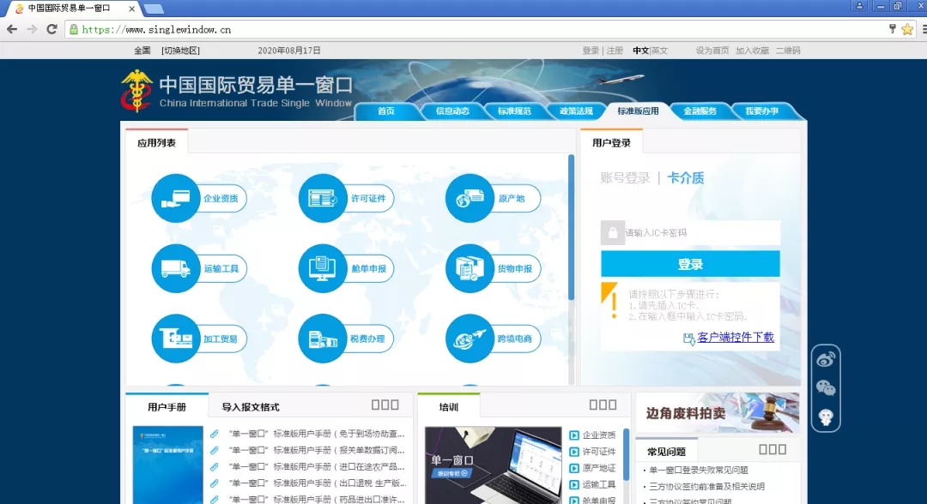Click the WeChat icon in side panel
Screen dimensions: 927x504
pos(826,388)
